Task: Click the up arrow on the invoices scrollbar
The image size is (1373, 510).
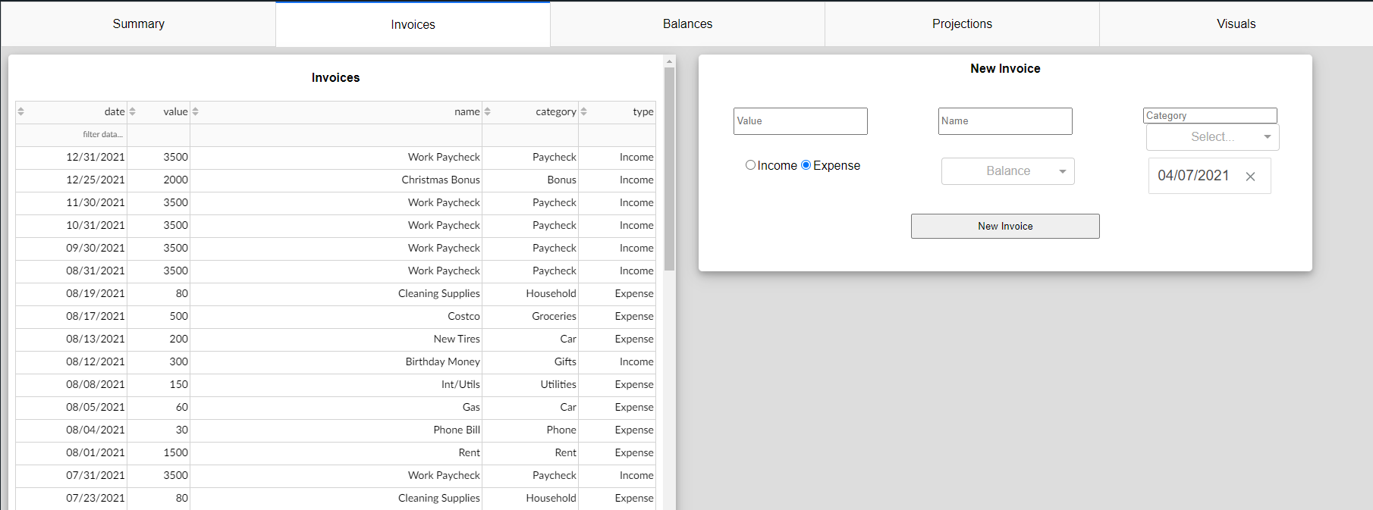Action: tap(669, 61)
